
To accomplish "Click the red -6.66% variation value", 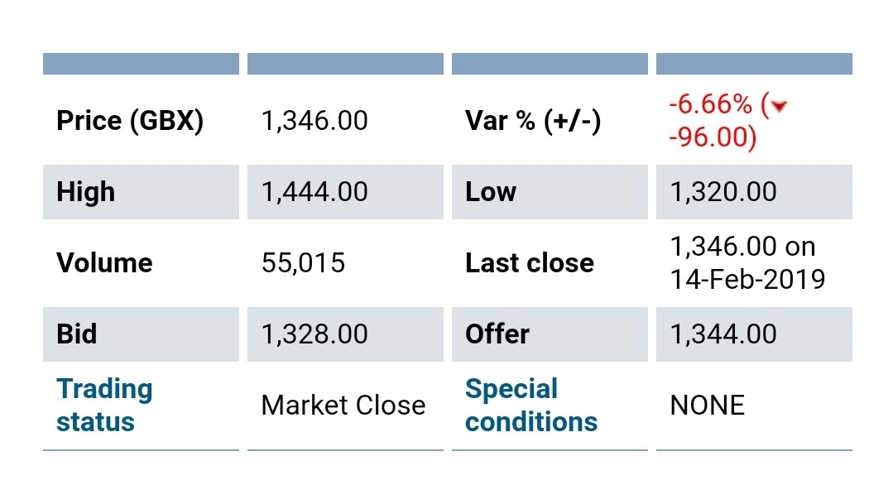I will (x=710, y=105).
